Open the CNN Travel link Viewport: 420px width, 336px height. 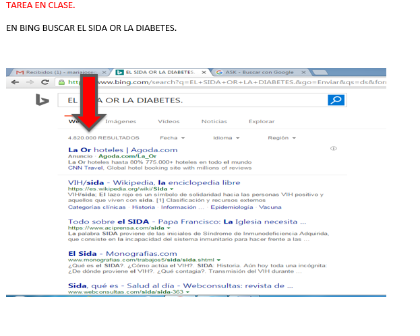coord(86,168)
